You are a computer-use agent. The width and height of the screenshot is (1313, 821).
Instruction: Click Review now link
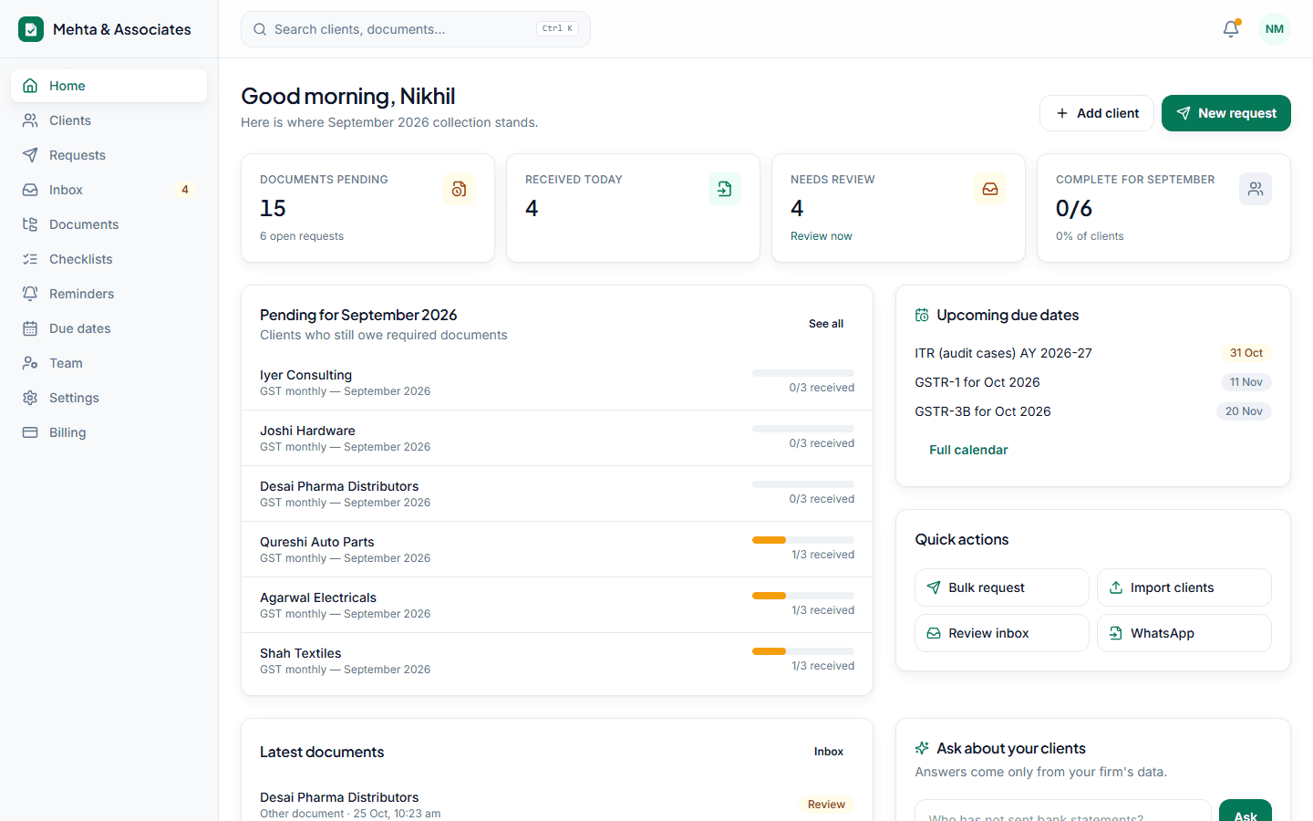point(821,236)
